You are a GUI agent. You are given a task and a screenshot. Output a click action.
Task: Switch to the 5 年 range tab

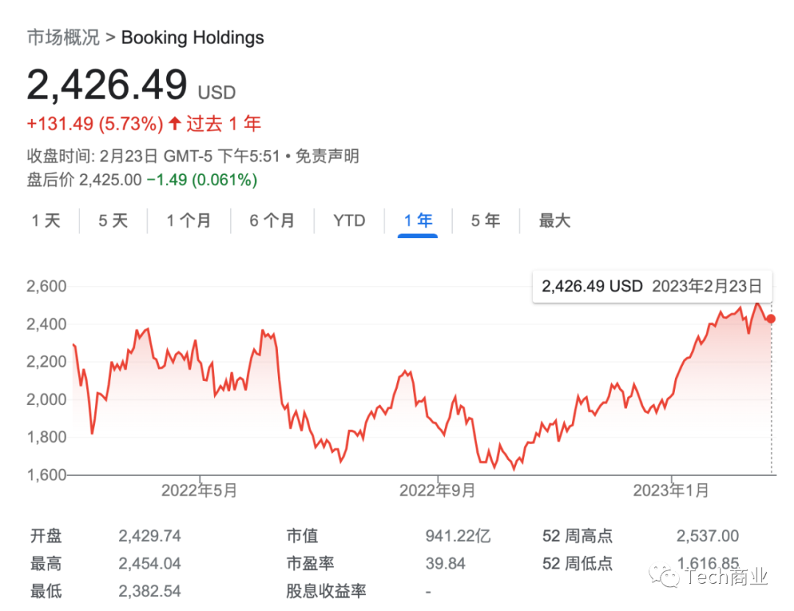tap(485, 221)
